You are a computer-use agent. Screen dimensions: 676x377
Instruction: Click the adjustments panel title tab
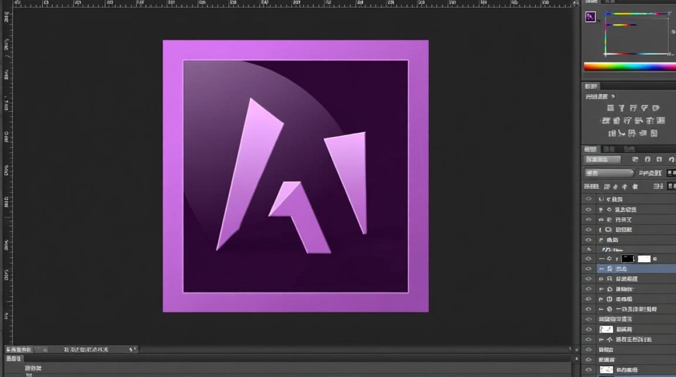point(590,86)
